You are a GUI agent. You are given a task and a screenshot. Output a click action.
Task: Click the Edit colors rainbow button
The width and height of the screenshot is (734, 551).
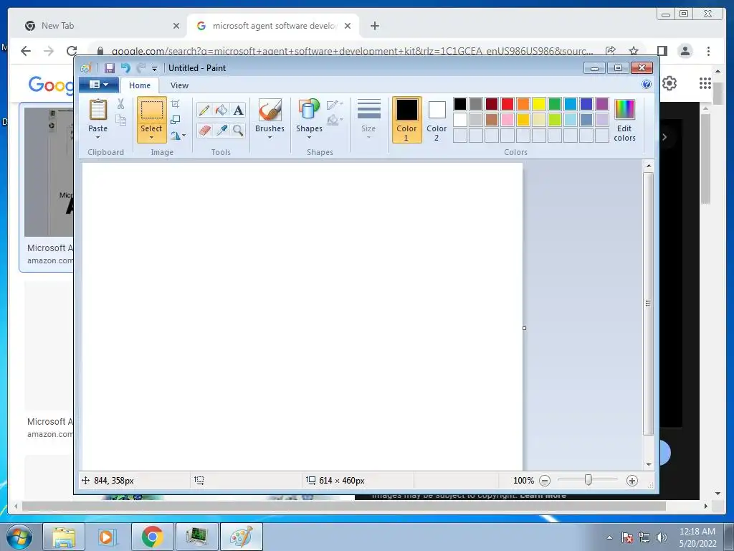[x=624, y=120]
